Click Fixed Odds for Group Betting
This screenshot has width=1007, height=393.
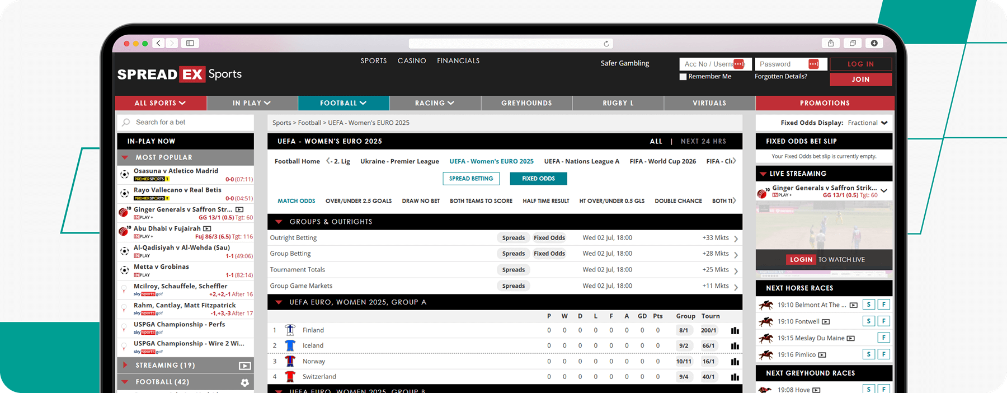pyautogui.click(x=549, y=254)
